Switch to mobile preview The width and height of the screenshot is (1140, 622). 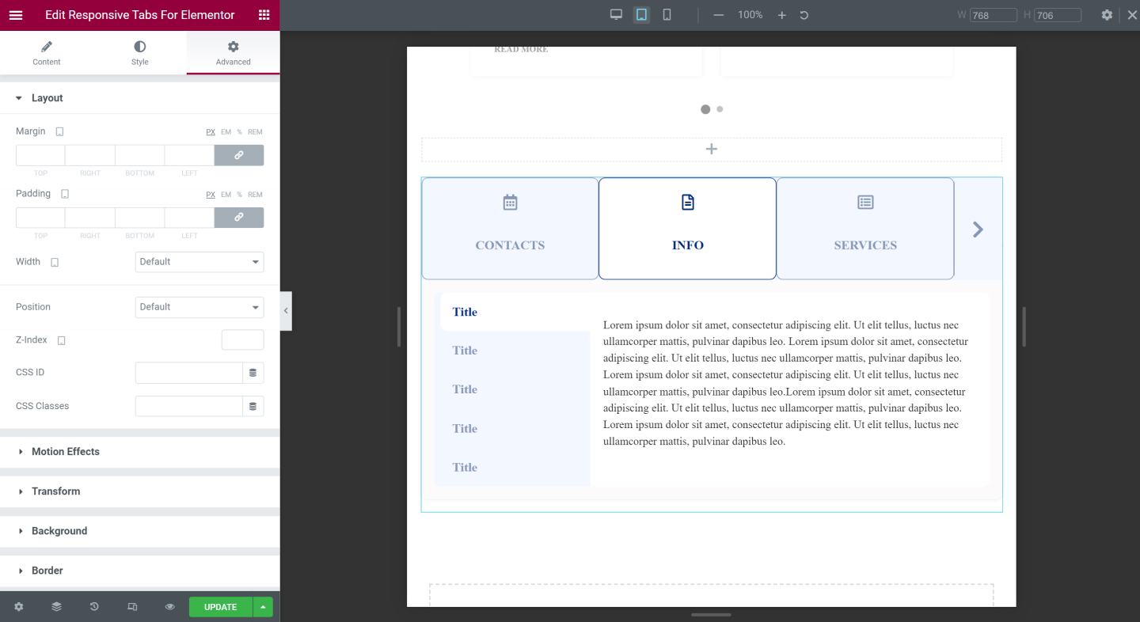pyautogui.click(x=667, y=15)
